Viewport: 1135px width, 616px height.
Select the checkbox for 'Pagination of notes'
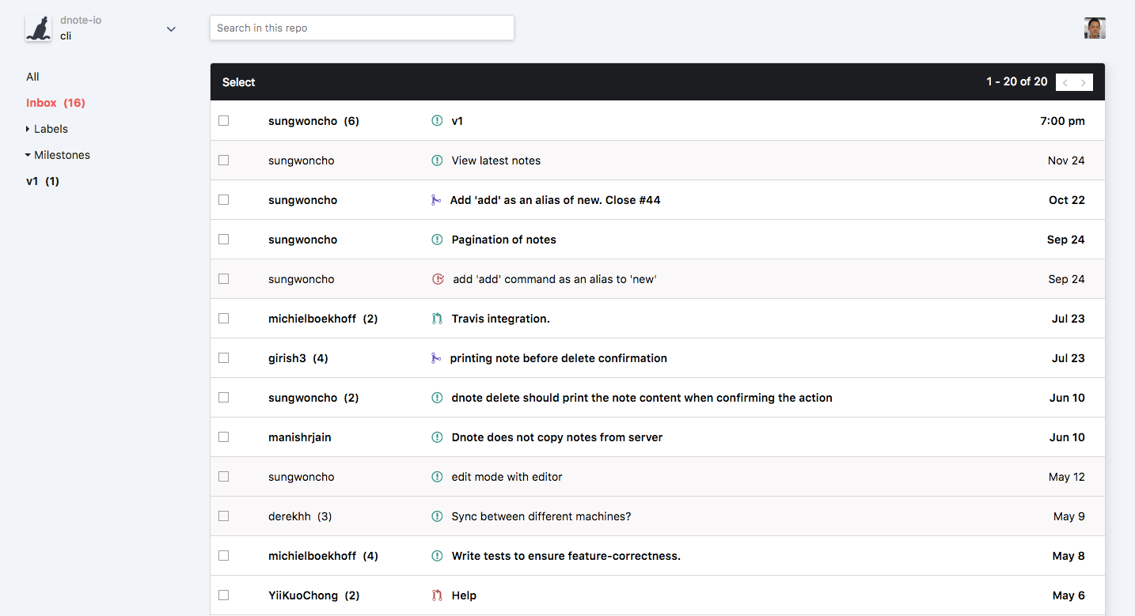click(x=224, y=240)
